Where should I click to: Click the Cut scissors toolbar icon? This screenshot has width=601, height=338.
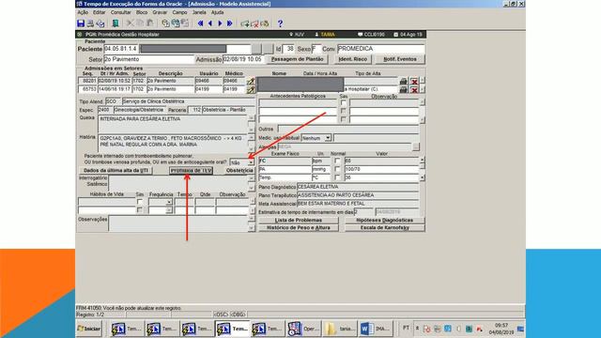[x=131, y=23]
